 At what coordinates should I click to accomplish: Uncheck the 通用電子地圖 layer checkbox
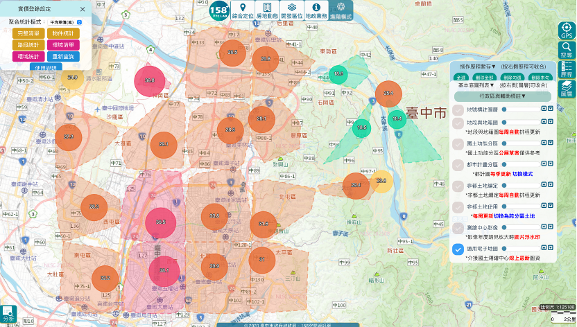pyautogui.click(x=458, y=249)
